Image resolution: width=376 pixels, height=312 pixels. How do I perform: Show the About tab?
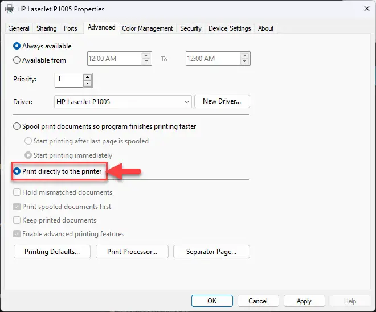coord(265,28)
